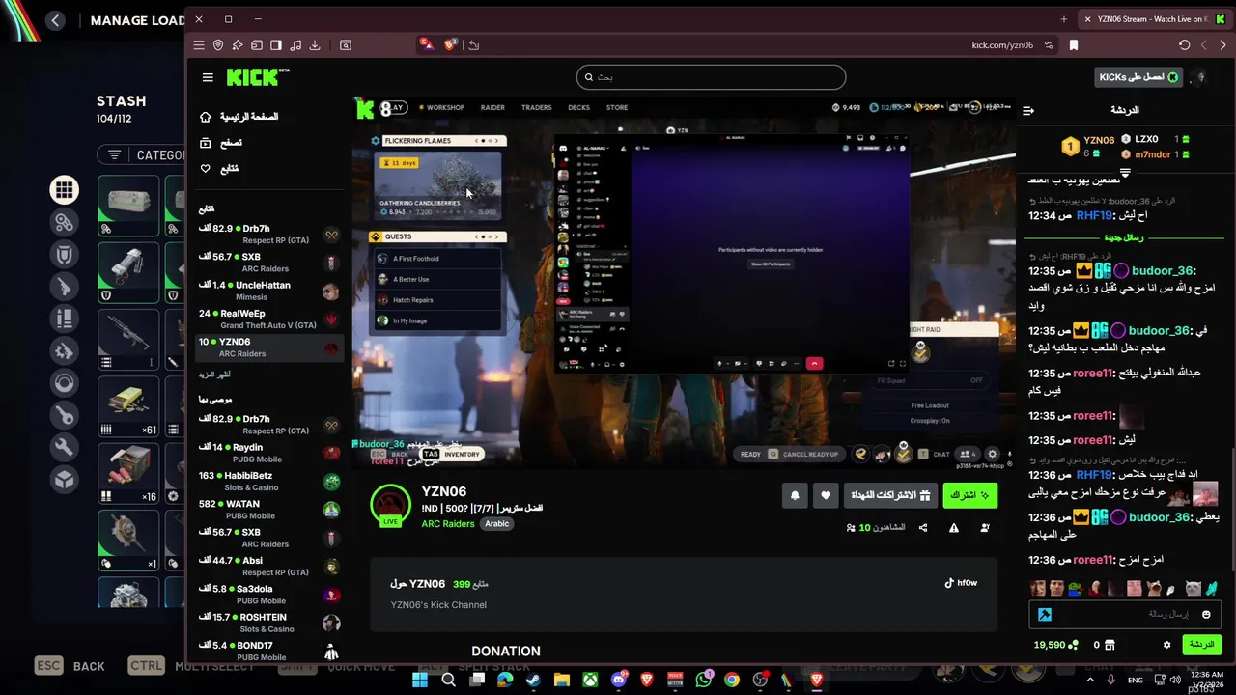Click the YZN06 live avatar
The image size is (1236, 695).
[391, 505]
